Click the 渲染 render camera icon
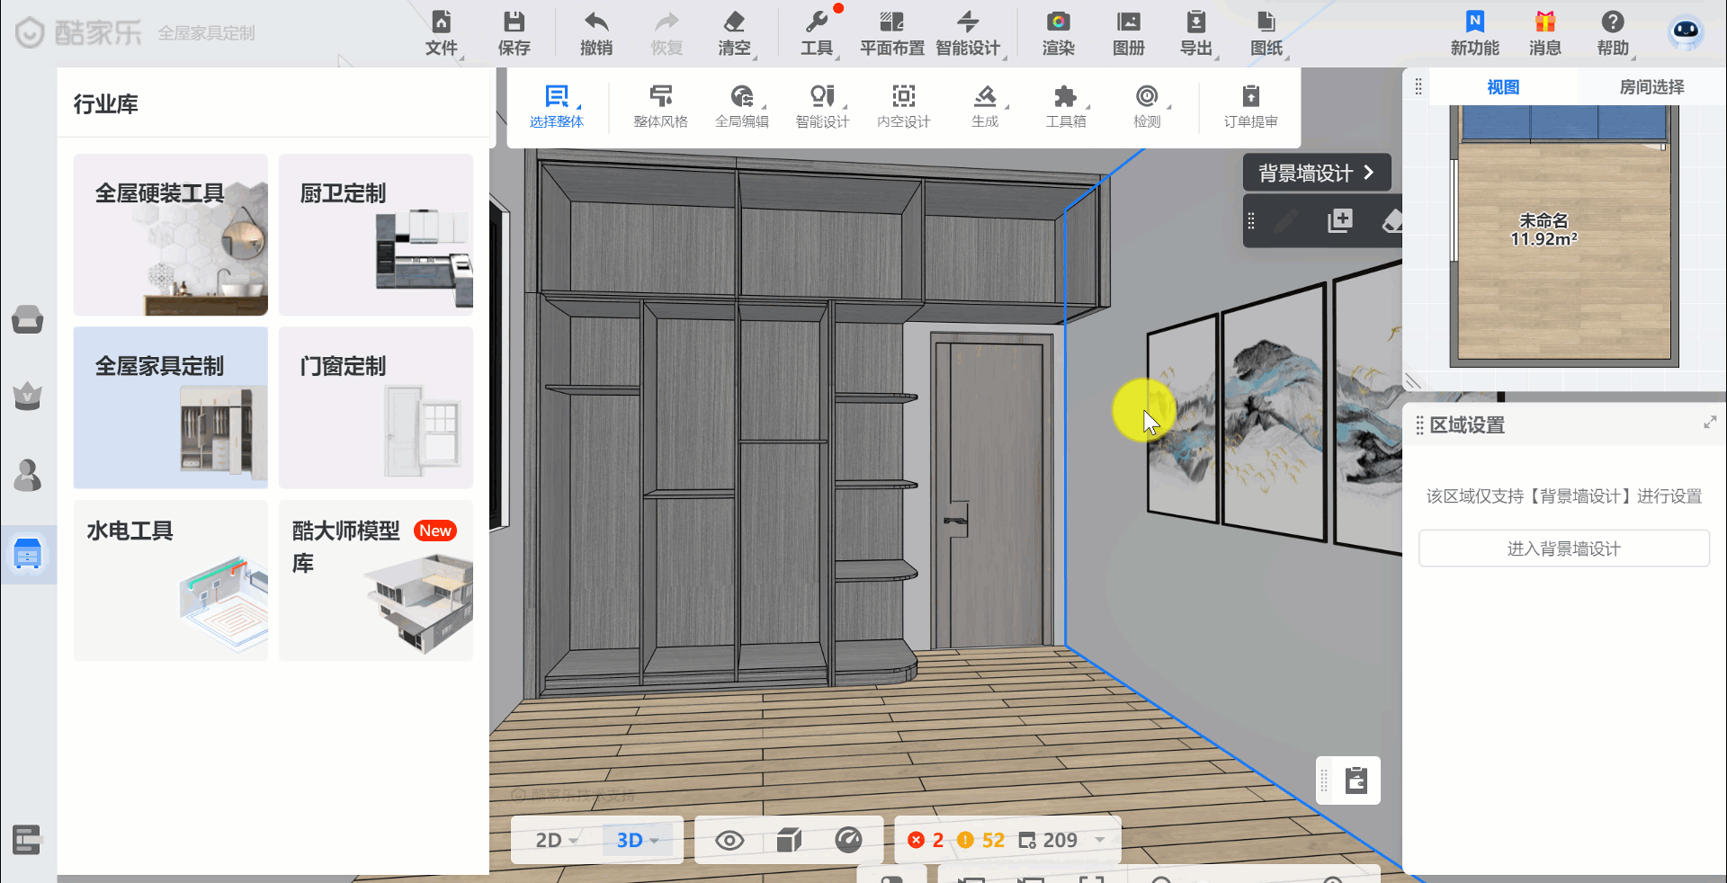This screenshot has height=883, width=1727. tap(1058, 22)
